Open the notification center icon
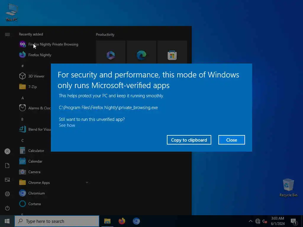Screen dimensions: 303x227 tap(294, 221)
